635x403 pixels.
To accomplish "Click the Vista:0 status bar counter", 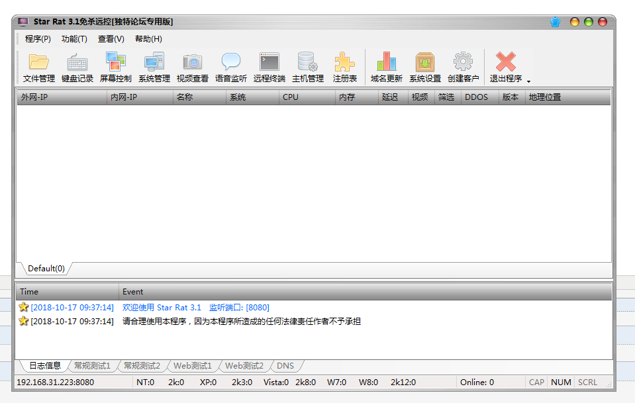I will click(276, 382).
